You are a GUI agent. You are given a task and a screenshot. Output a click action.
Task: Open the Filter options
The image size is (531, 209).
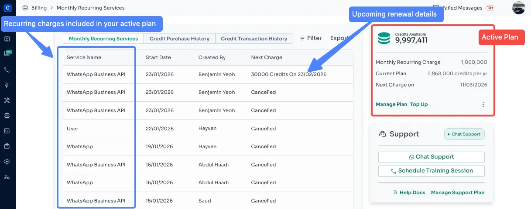click(x=310, y=38)
